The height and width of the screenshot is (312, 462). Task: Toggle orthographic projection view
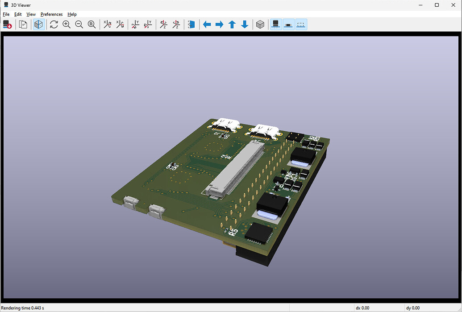260,25
